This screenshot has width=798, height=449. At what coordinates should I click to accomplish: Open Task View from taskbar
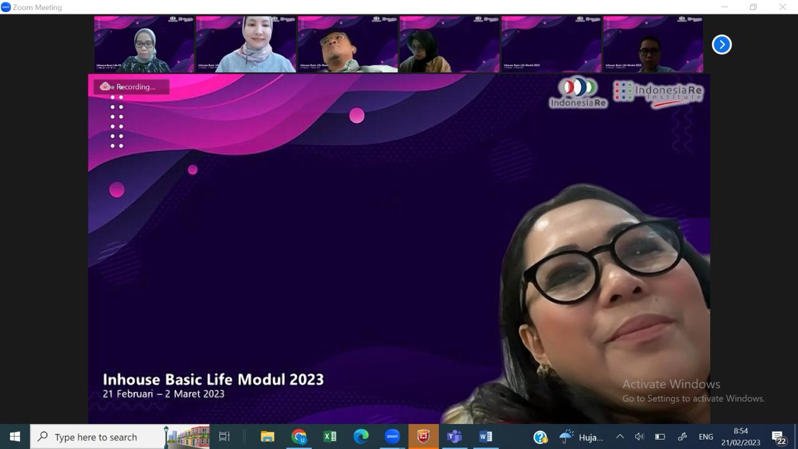click(x=224, y=437)
